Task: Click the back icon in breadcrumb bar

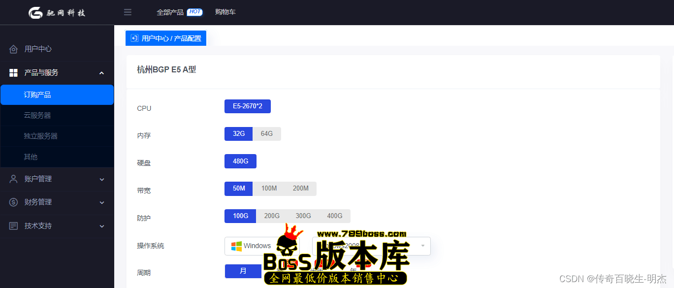Action: (134, 38)
